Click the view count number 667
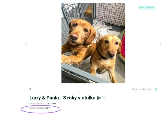Image resolution: width=161 pixels, height=117 pixels. [x=48, y=108]
